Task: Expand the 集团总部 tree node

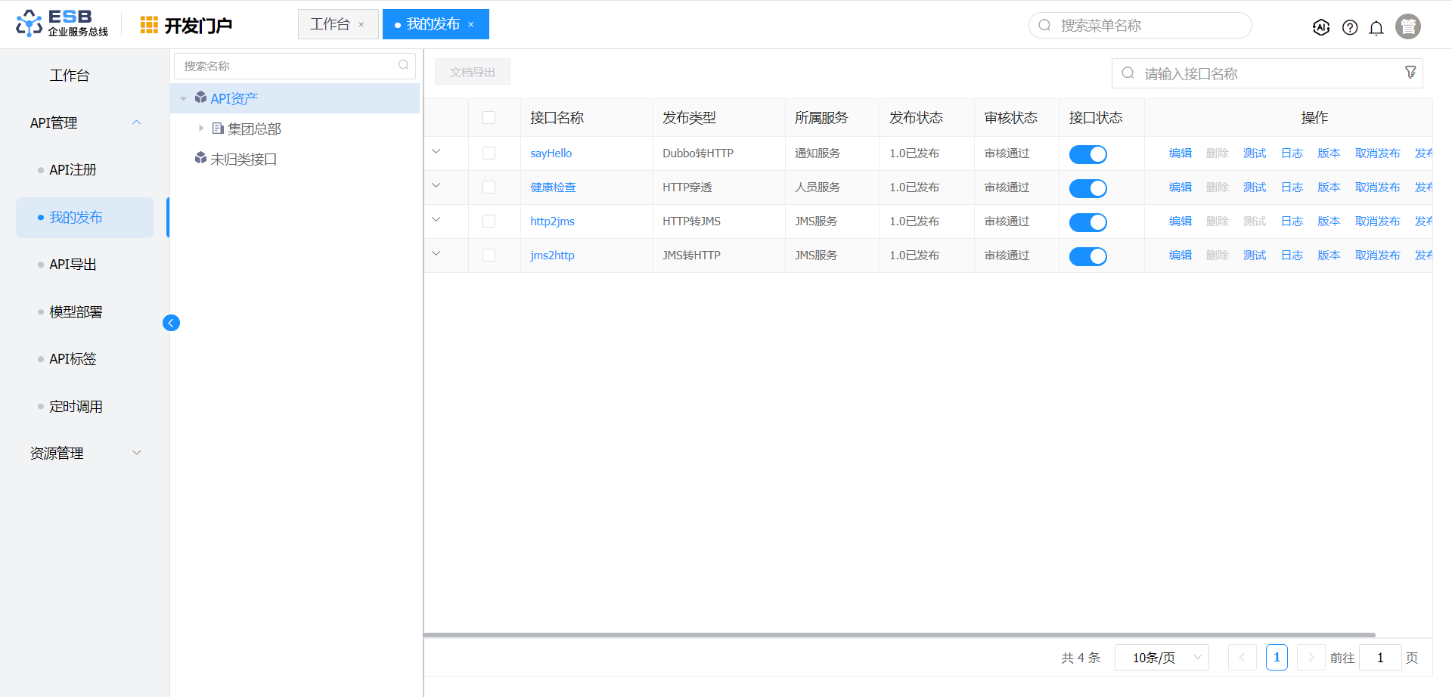Action: 201,129
